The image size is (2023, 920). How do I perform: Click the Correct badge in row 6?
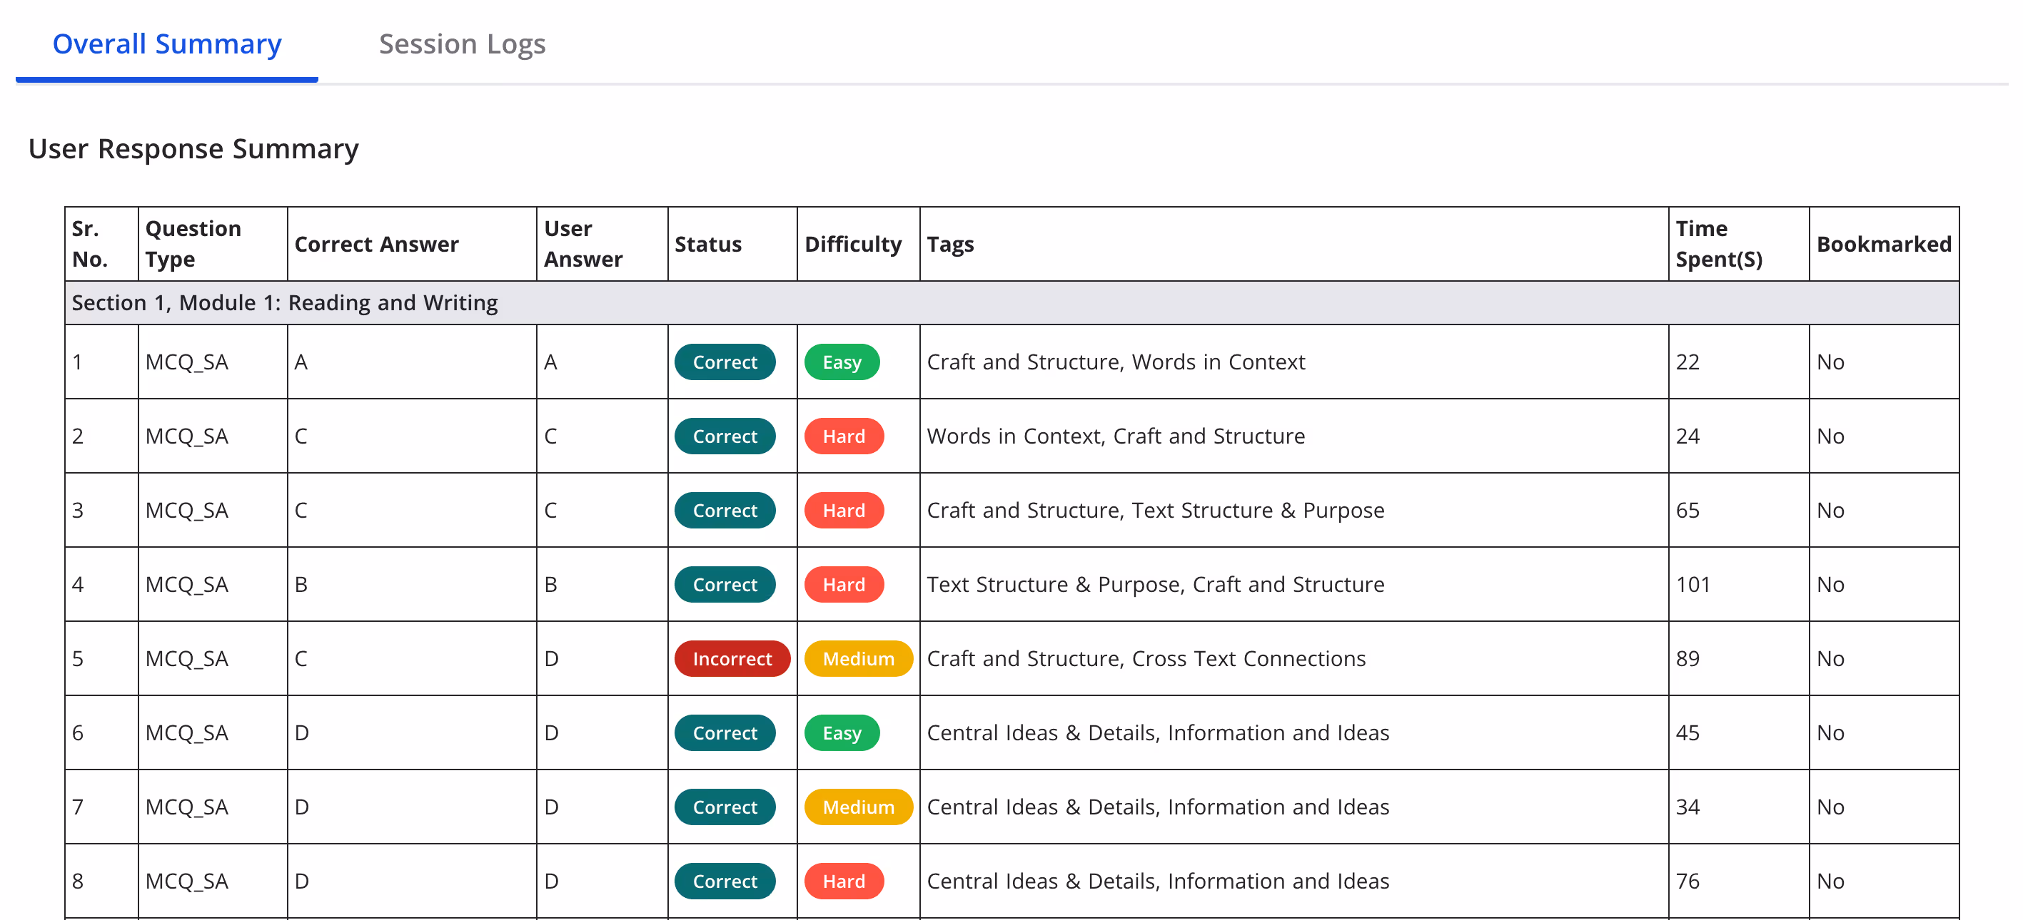pos(725,732)
